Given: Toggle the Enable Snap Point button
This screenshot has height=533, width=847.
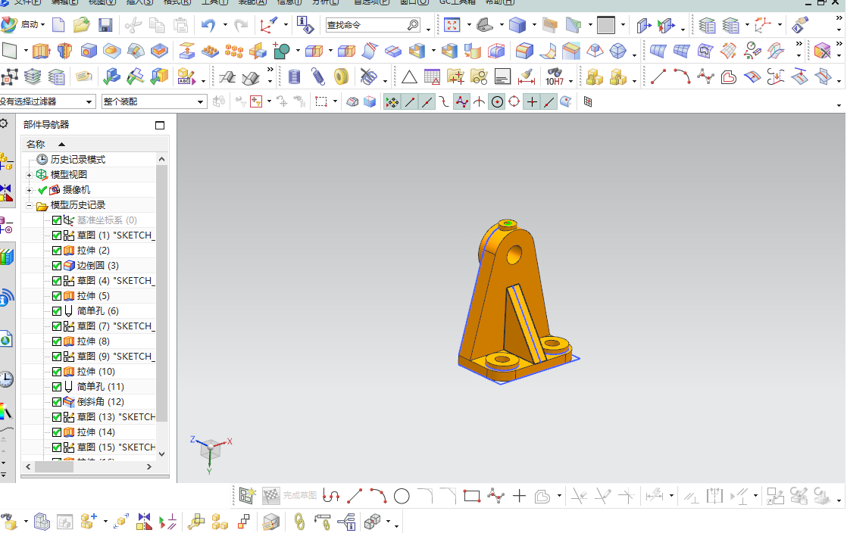Looking at the screenshot, I should coord(392,101).
